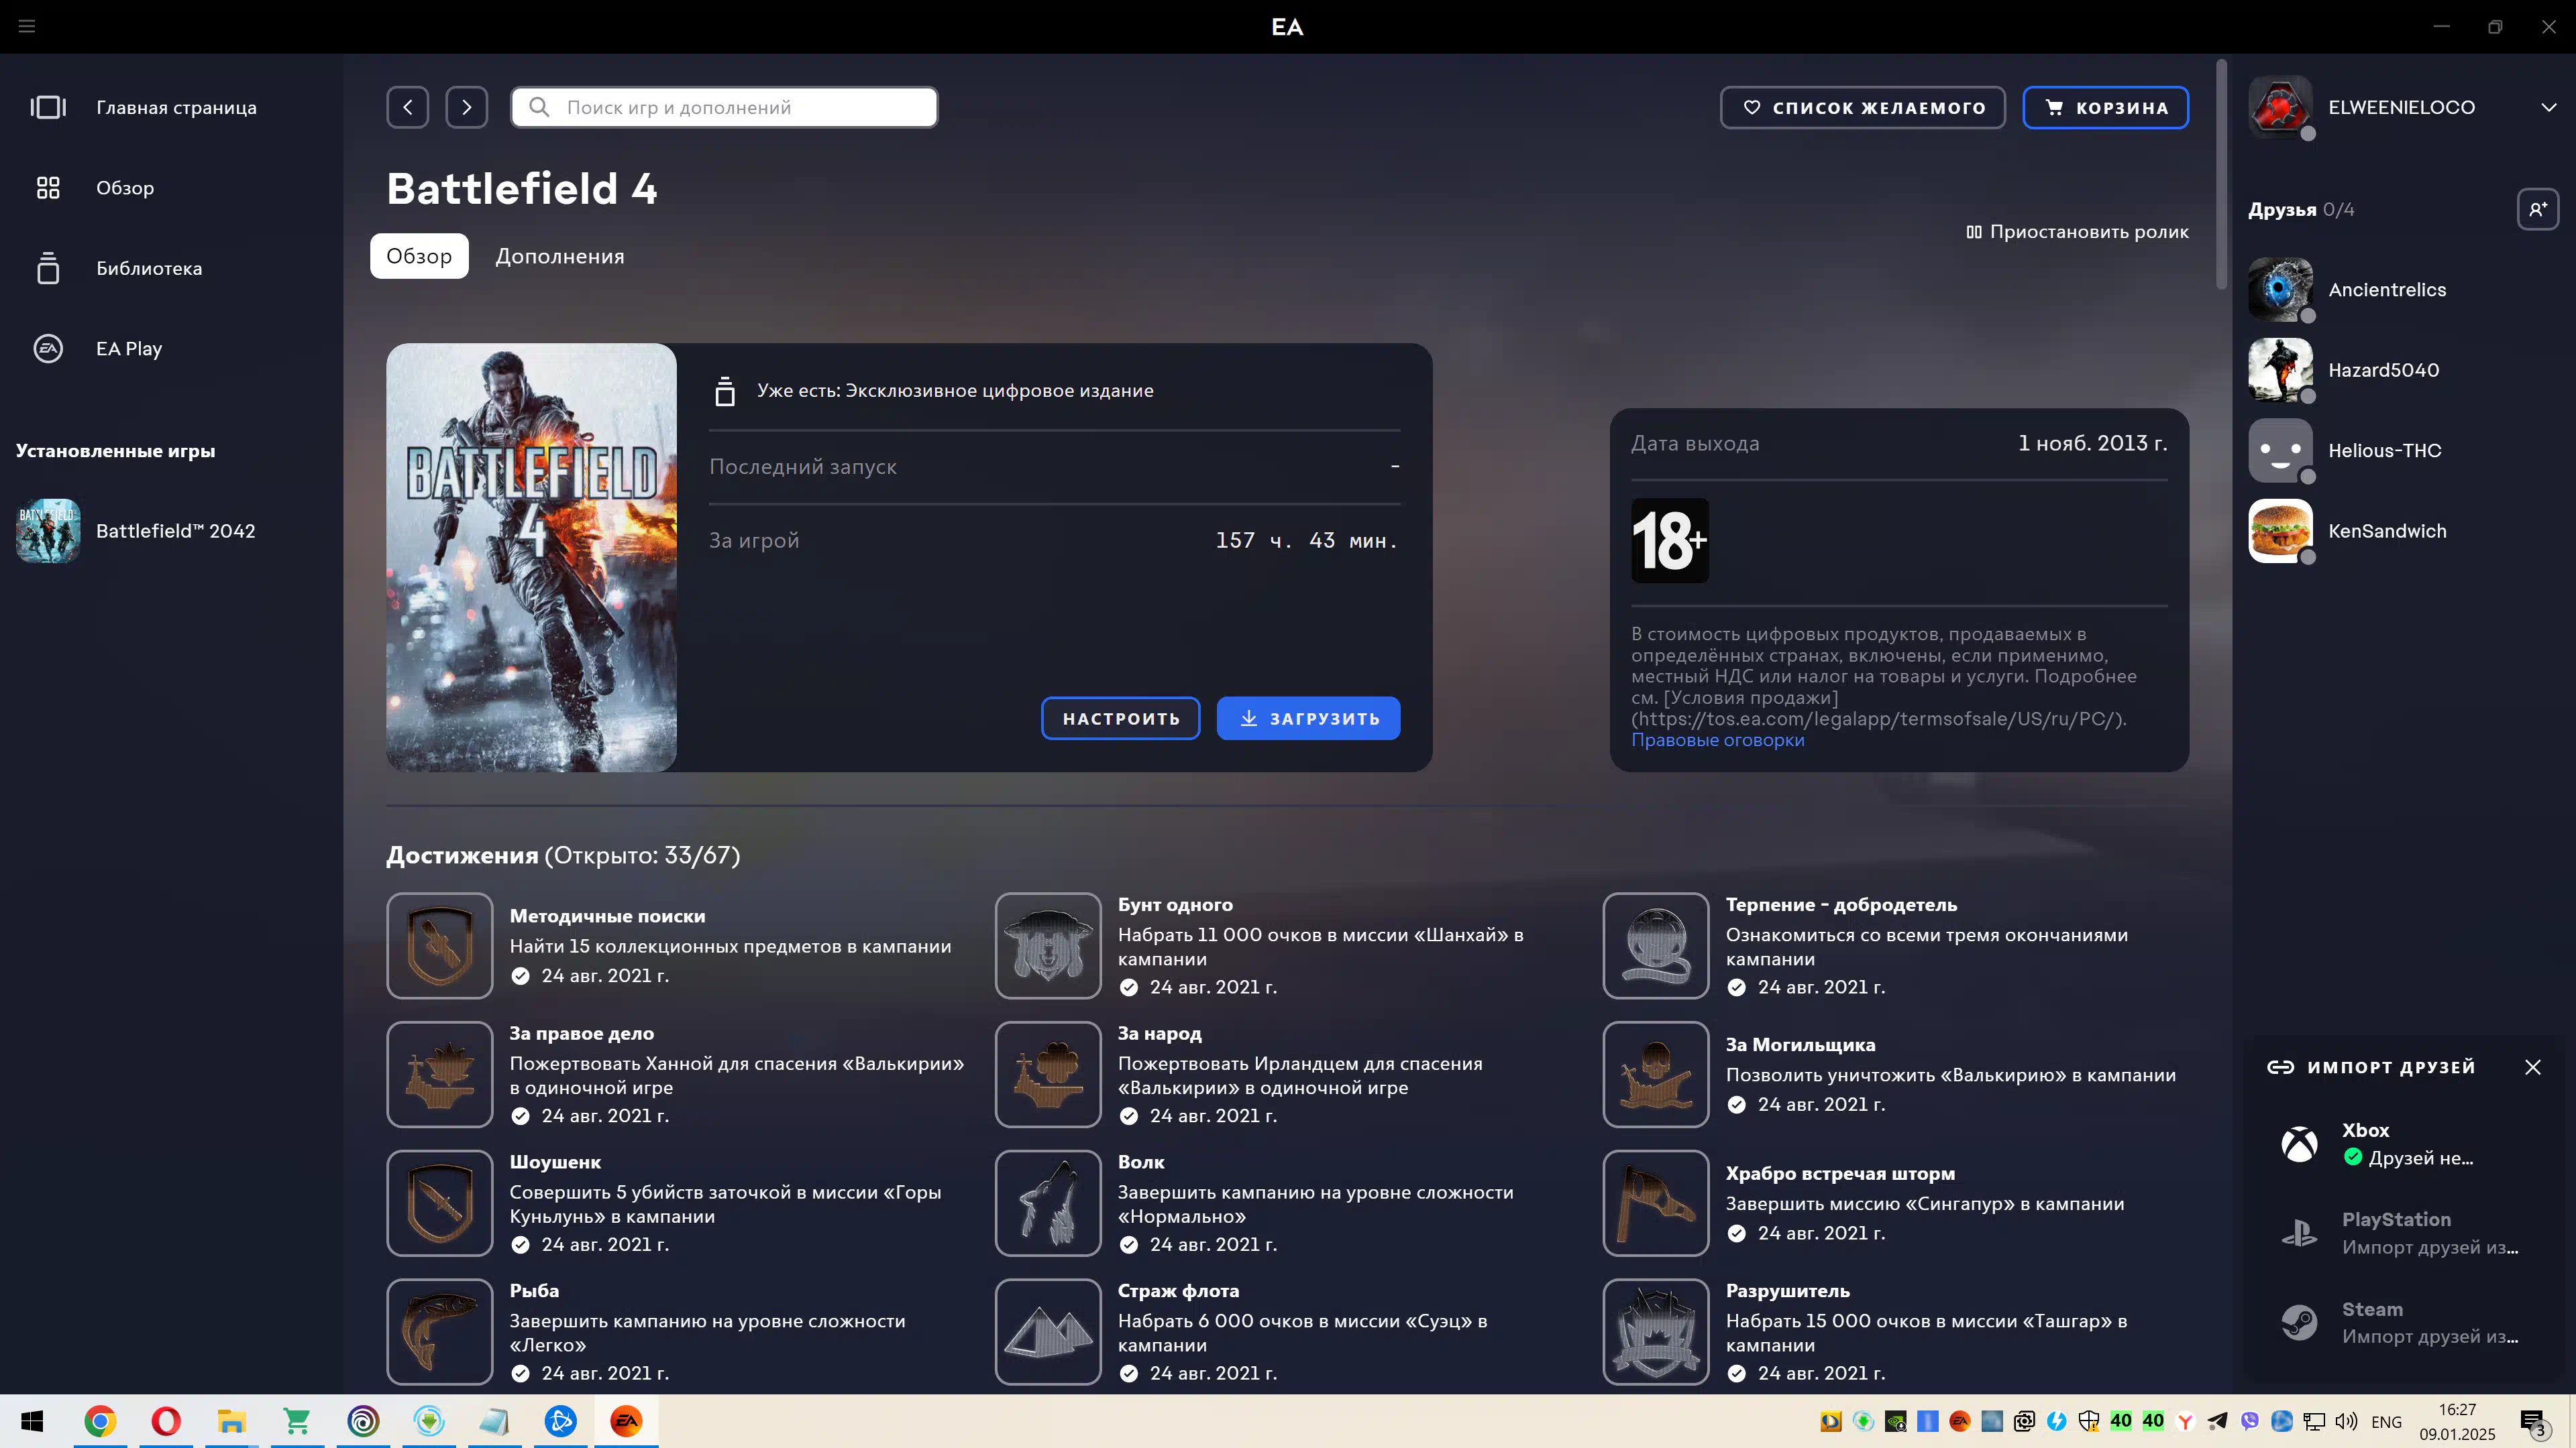This screenshot has width=2576, height=1448.
Task: Click the EA app taskbar icon
Action: (x=627, y=1421)
